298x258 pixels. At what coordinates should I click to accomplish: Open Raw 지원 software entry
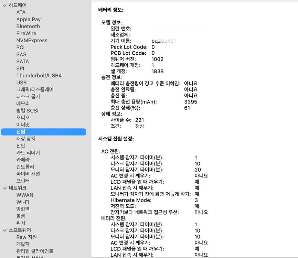click(26, 237)
